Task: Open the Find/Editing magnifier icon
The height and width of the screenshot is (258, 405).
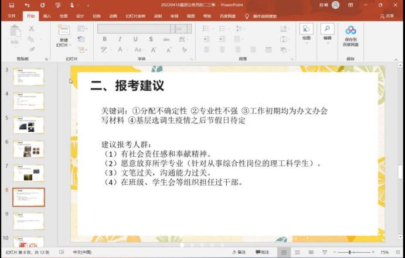Action: (327, 29)
